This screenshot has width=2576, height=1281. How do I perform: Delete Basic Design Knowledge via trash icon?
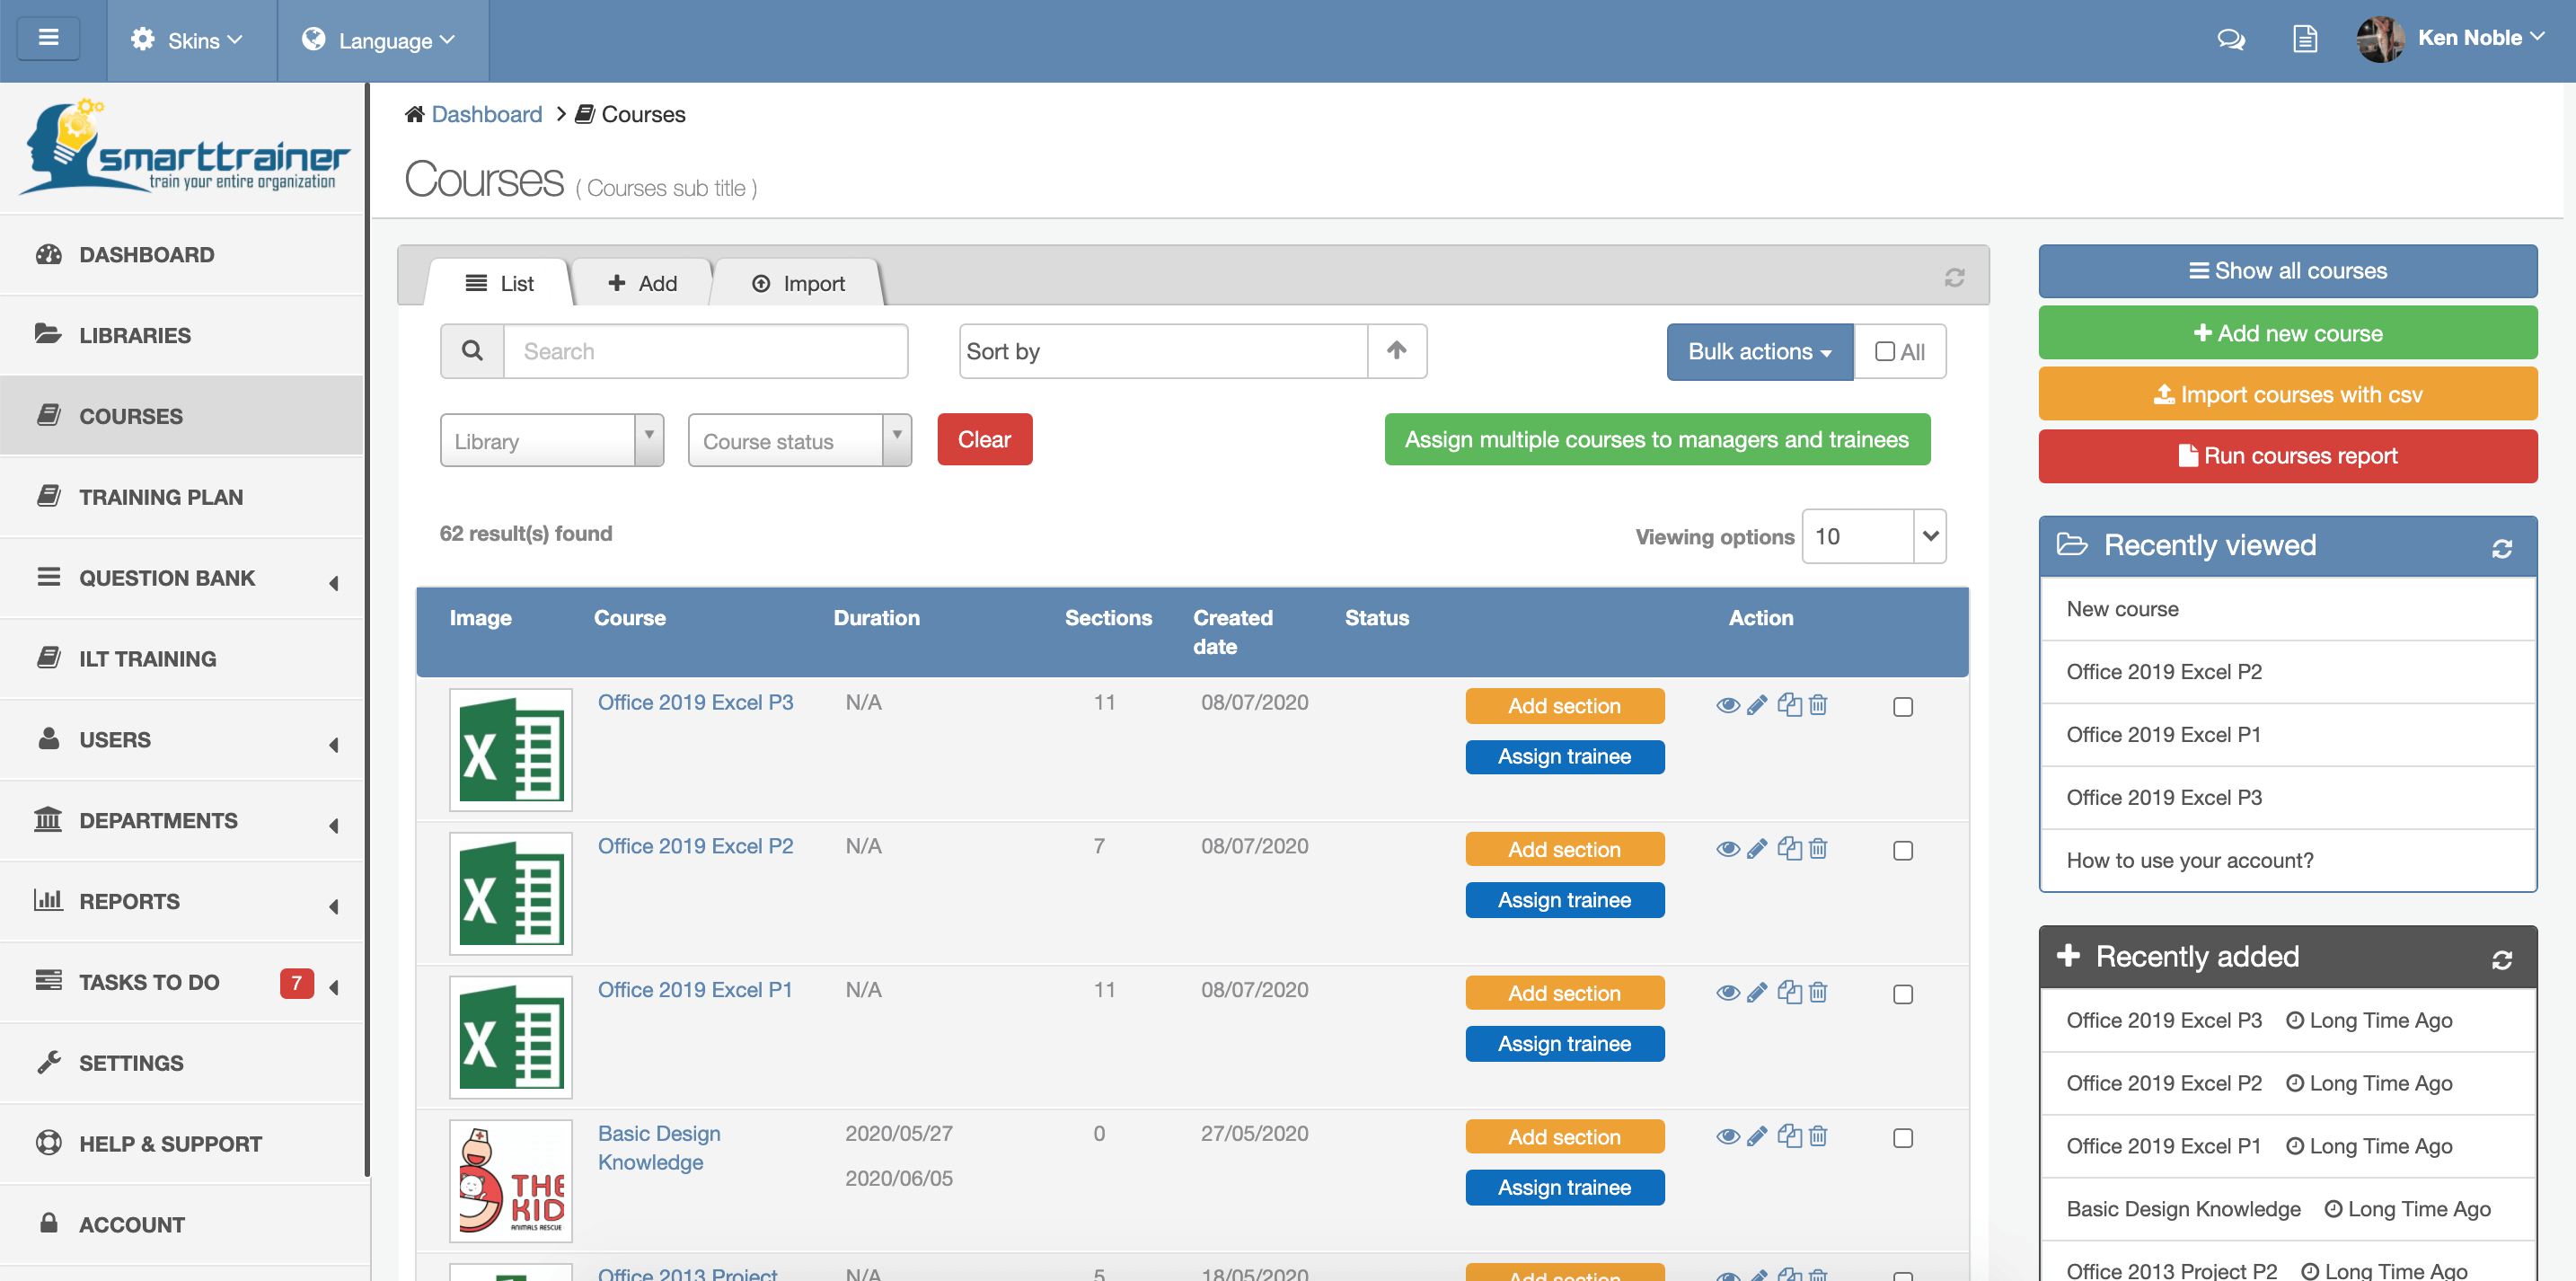pyautogui.click(x=1818, y=1136)
